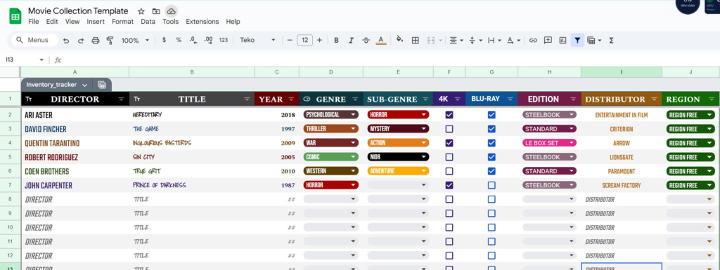720x270 pixels.
Task: Click the Menus search box
Action: coord(35,40)
